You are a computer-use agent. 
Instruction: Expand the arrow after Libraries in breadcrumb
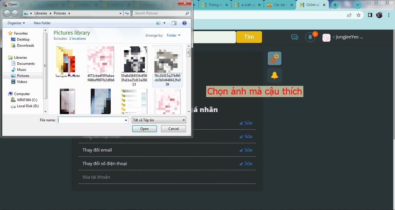click(x=50, y=13)
